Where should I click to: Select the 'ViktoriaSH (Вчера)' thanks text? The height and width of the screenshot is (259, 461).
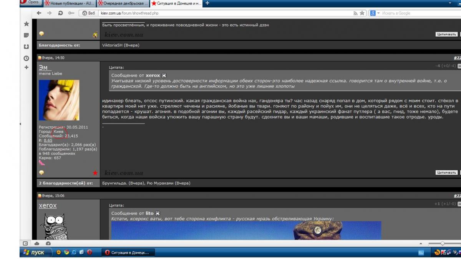pyautogui.click(x=121, y=45)
